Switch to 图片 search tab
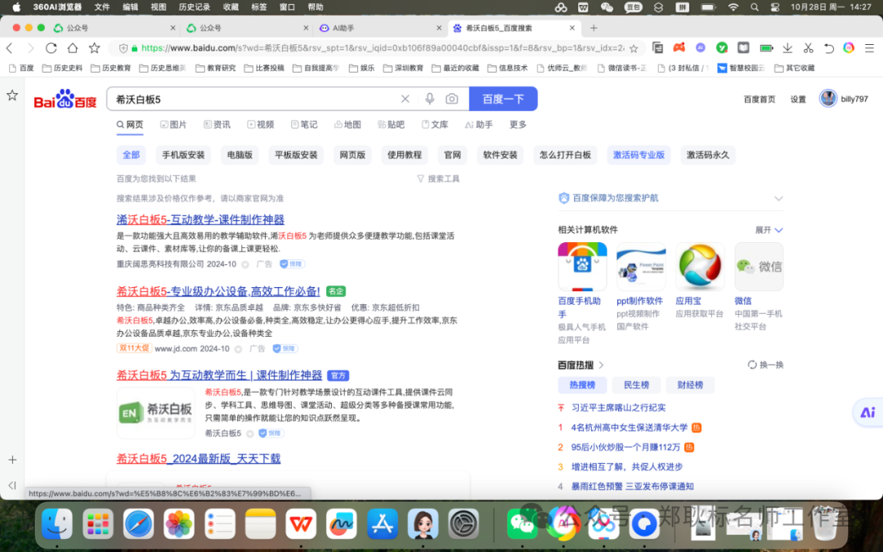Screen dimensions: 883x552 pyautogui.click(x=173, y=124)
